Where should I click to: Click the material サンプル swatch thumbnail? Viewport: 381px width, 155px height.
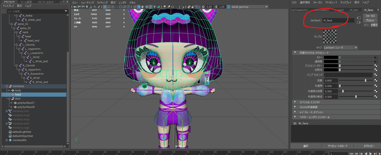click(x=330, y=37)
